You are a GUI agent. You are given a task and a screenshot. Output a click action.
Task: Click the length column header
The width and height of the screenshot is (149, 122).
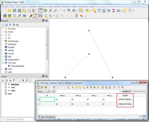[x=125, y=95]
